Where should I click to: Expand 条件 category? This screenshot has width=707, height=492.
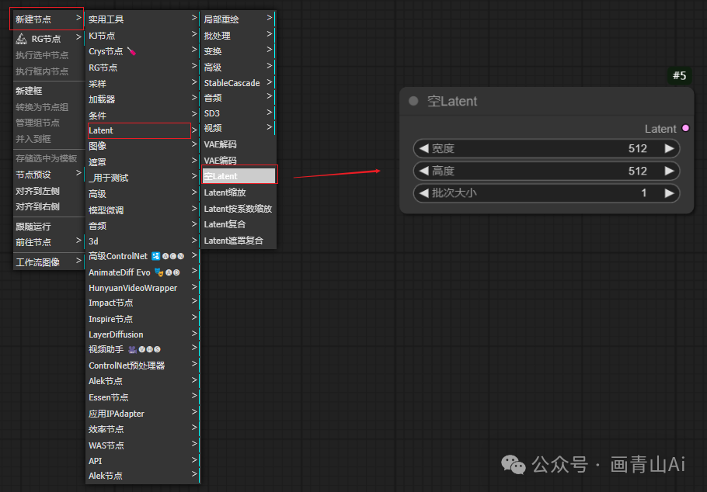coord(142,116)
